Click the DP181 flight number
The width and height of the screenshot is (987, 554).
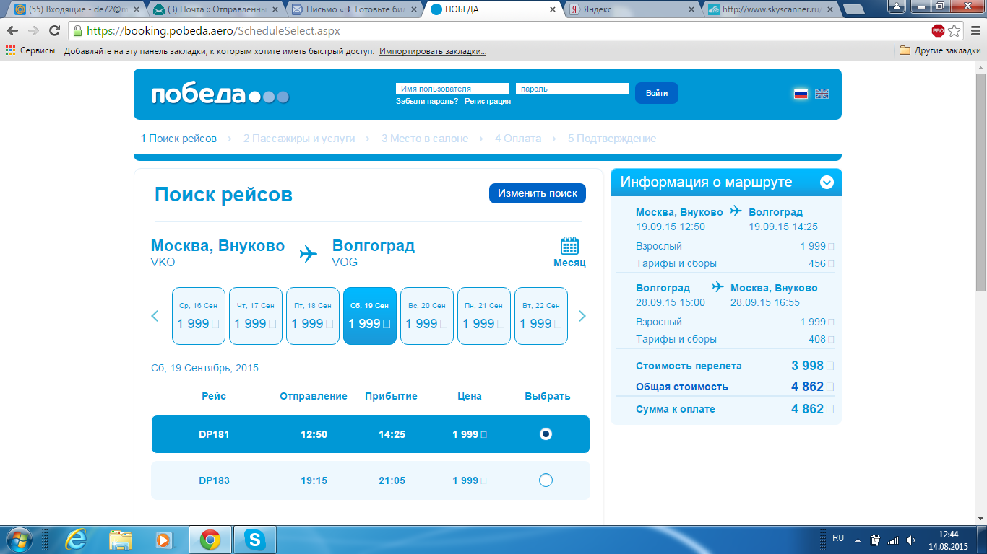pyautogui.click(x=214, y=434)
